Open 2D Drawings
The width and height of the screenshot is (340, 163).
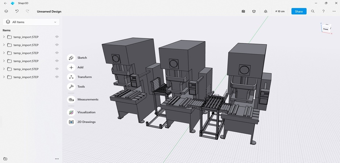coord(71,122)
